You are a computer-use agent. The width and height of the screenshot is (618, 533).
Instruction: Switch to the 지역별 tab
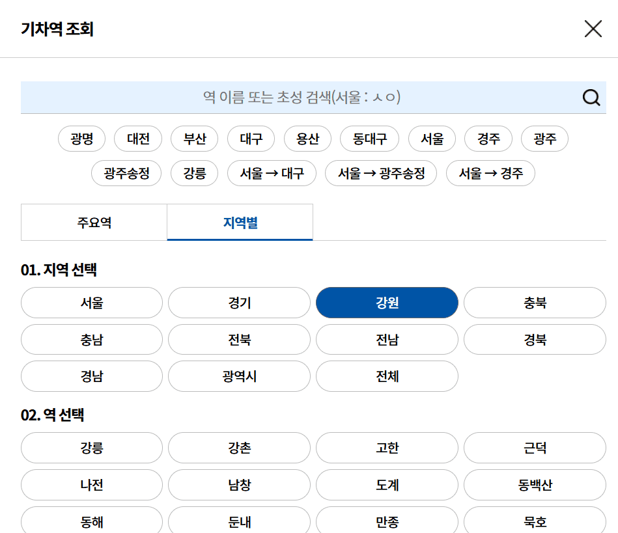240,222
